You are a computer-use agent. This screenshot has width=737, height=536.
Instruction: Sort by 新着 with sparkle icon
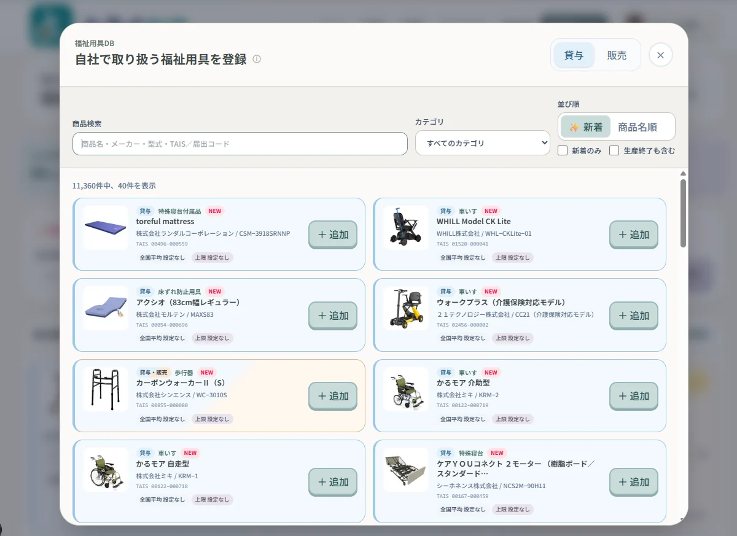tap(585, 127)
